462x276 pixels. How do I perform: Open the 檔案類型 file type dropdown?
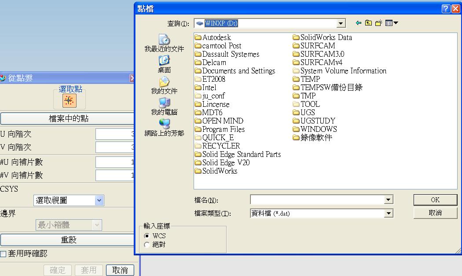(389, 213)
